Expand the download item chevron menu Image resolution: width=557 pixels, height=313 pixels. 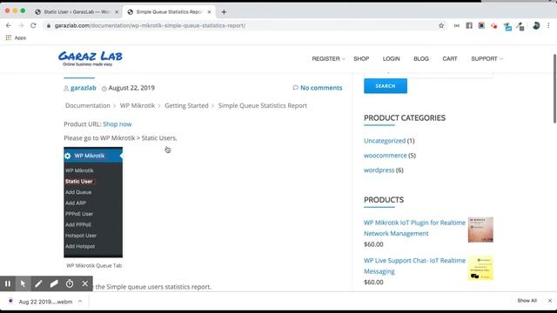(x=80, y=302)
